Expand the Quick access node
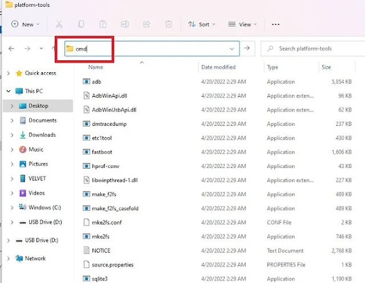 click(9, 73)
